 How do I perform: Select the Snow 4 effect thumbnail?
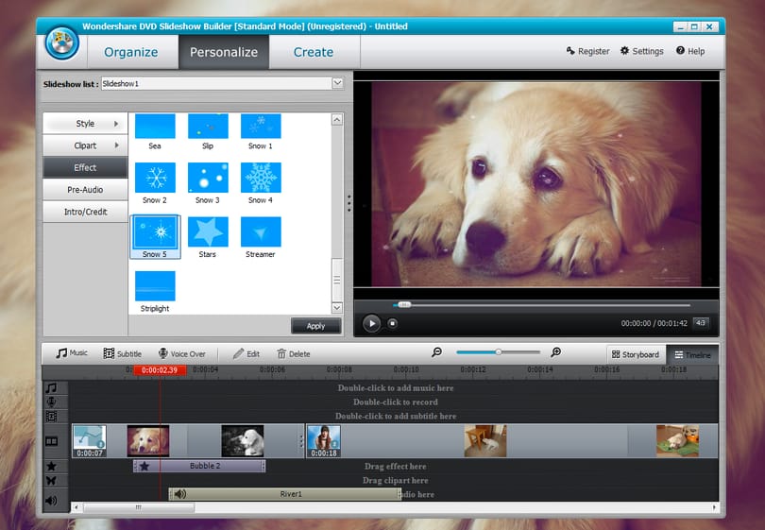261,178
